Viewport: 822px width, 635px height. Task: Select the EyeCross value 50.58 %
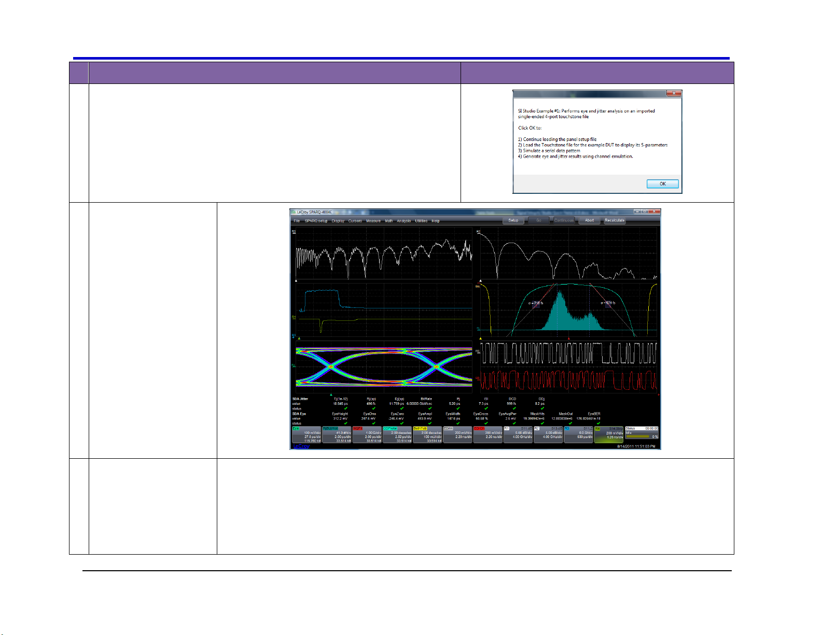coord(481,419)
